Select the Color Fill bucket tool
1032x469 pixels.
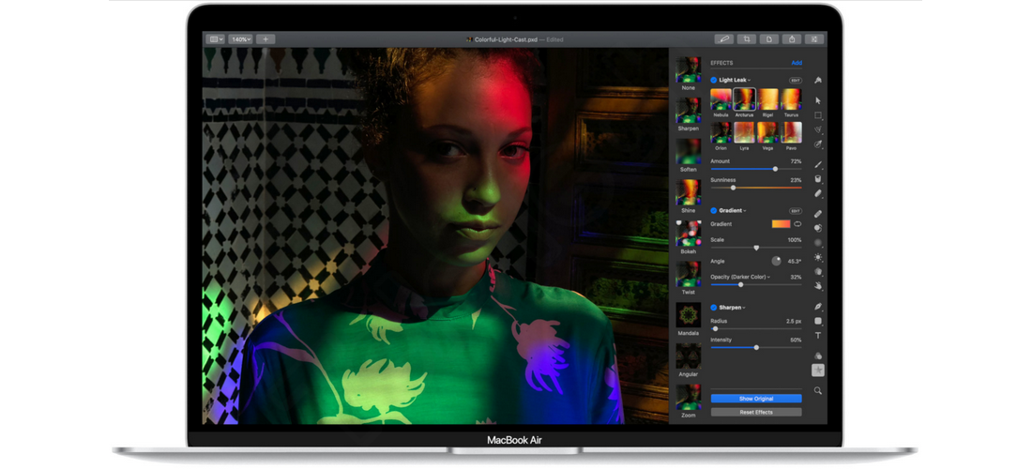(818, 179)
